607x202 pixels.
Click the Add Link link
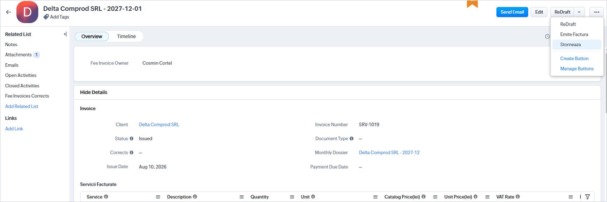click(x=14, y=129)
